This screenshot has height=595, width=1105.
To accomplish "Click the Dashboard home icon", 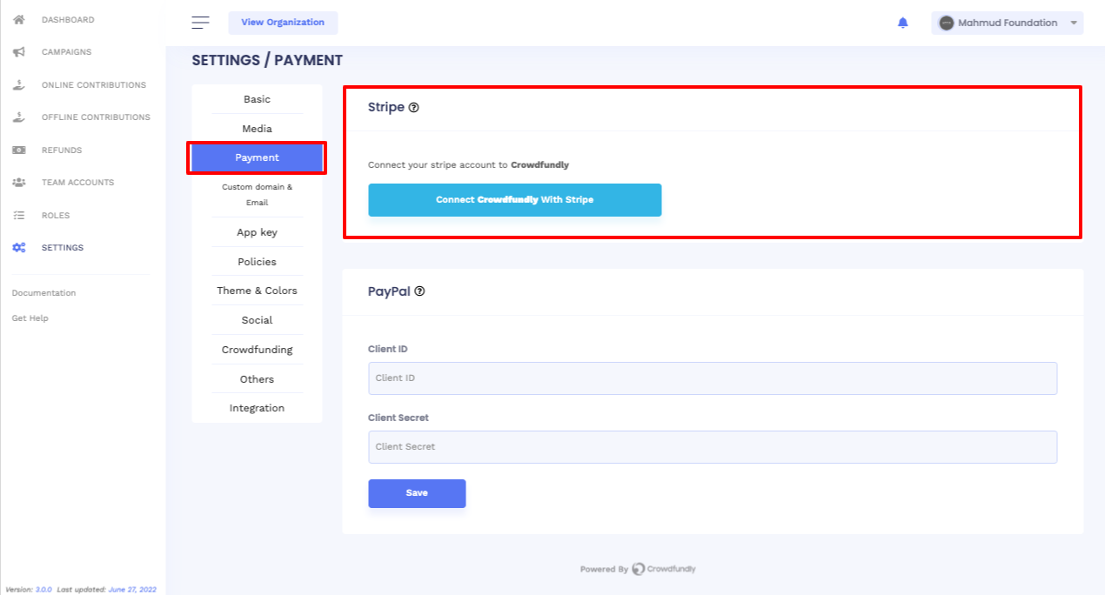I will [x=18, y=19].
